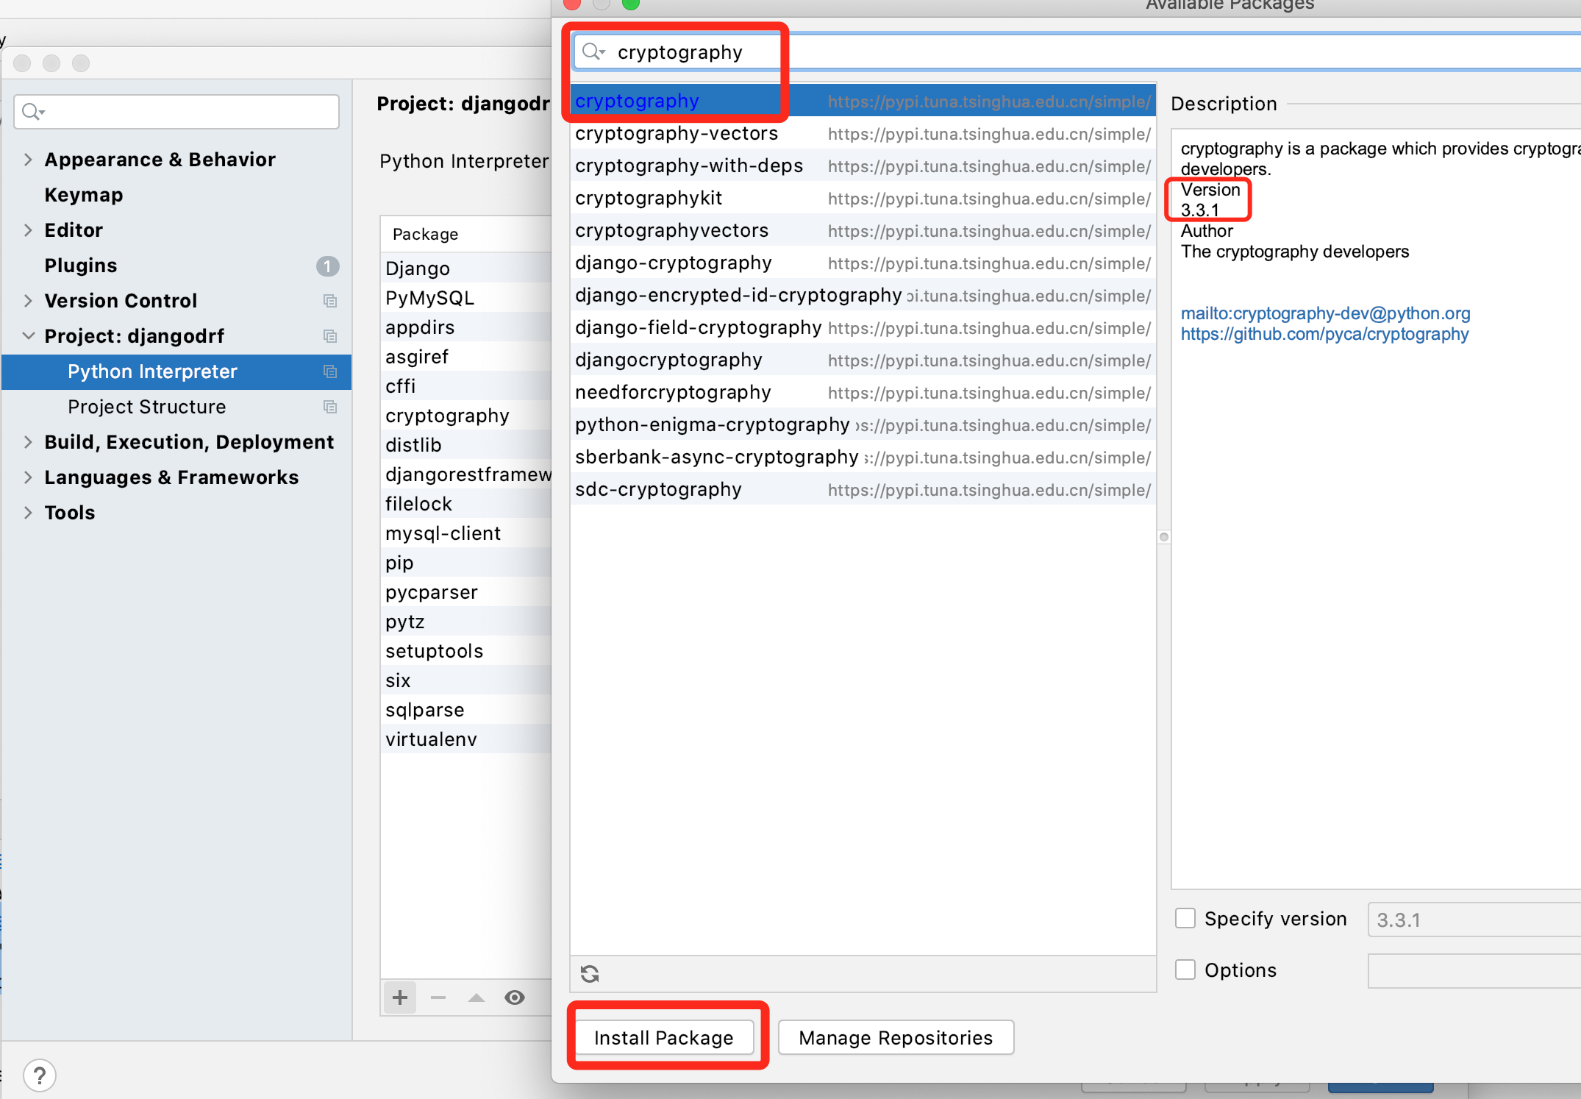The image size is (1581, 1099).
Task: Expand Build, Execution, Deployment
Action: coord(28,441)
